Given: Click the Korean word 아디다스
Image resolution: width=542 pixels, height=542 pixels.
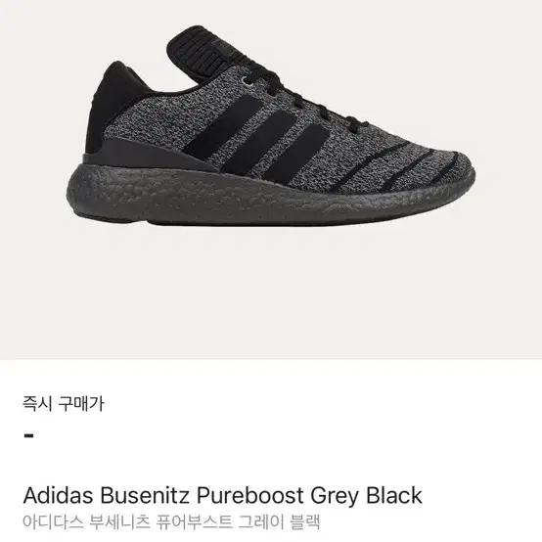Looking at the screenshot, I should (x=53, y=522).
